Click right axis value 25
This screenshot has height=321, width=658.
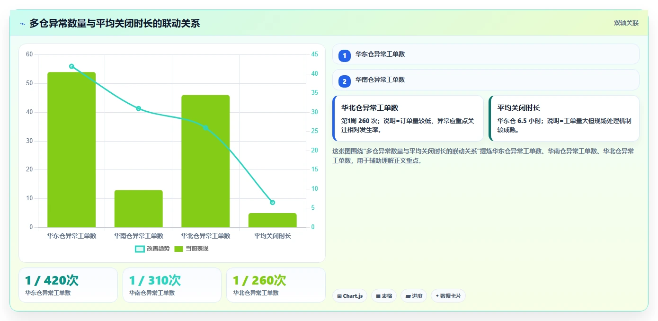(315, 131)
